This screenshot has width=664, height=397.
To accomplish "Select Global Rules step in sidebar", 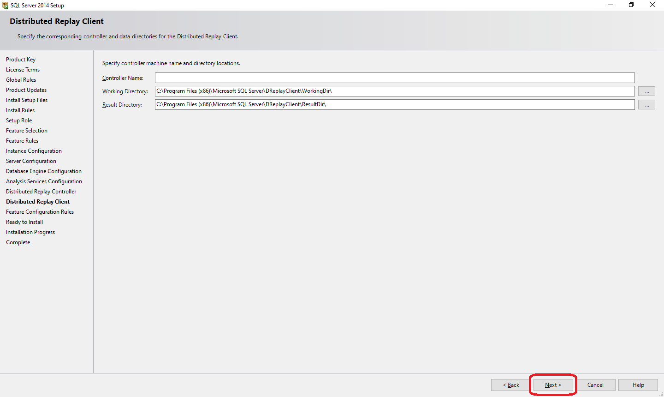I will point(21,80).
